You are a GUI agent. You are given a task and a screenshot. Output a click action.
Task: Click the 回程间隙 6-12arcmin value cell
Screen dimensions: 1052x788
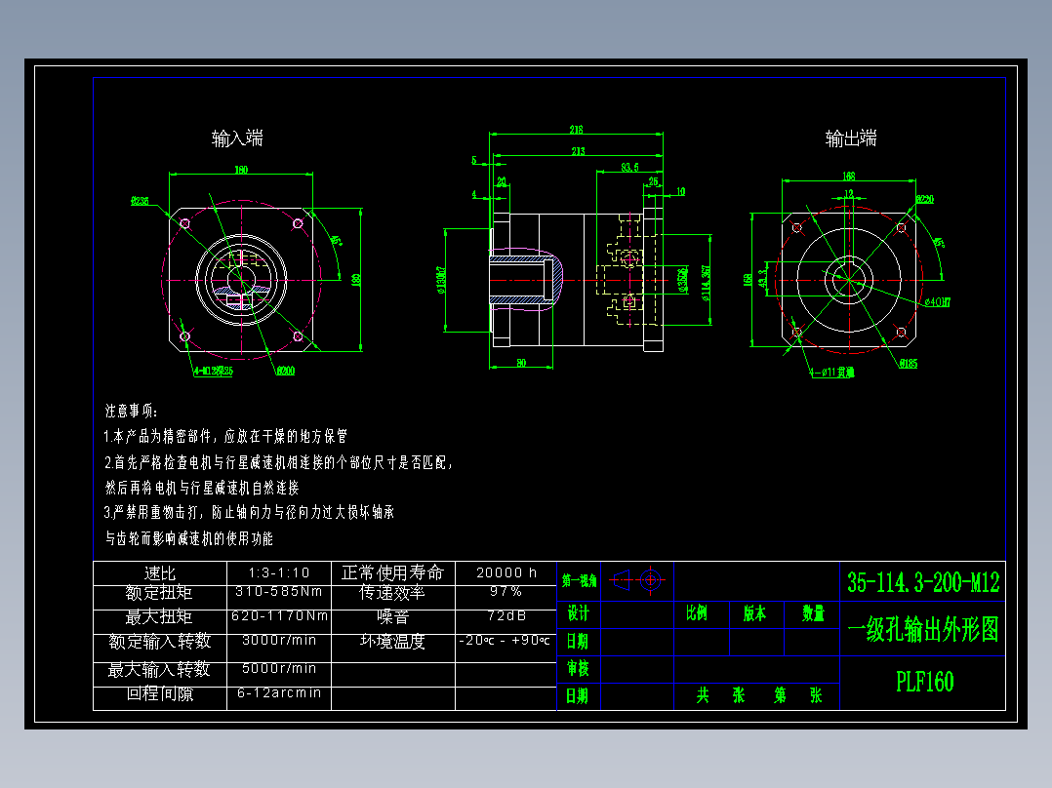point(279,693)
